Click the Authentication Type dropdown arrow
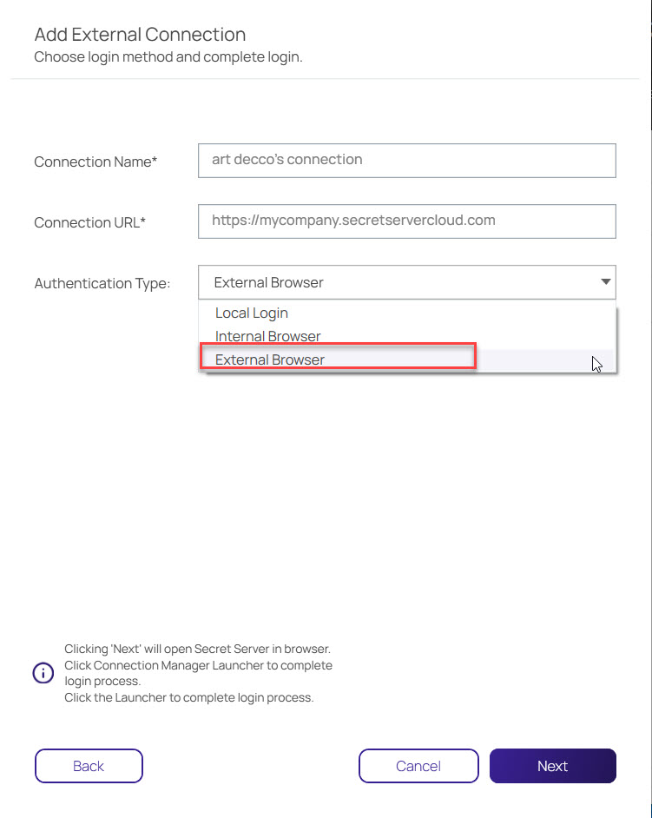Screen dimensions: 652x818 click(604, 282)
